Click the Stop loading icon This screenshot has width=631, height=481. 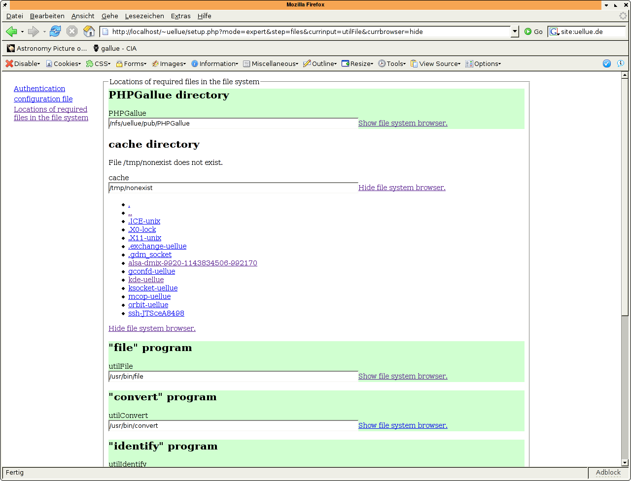coord(72,32)
